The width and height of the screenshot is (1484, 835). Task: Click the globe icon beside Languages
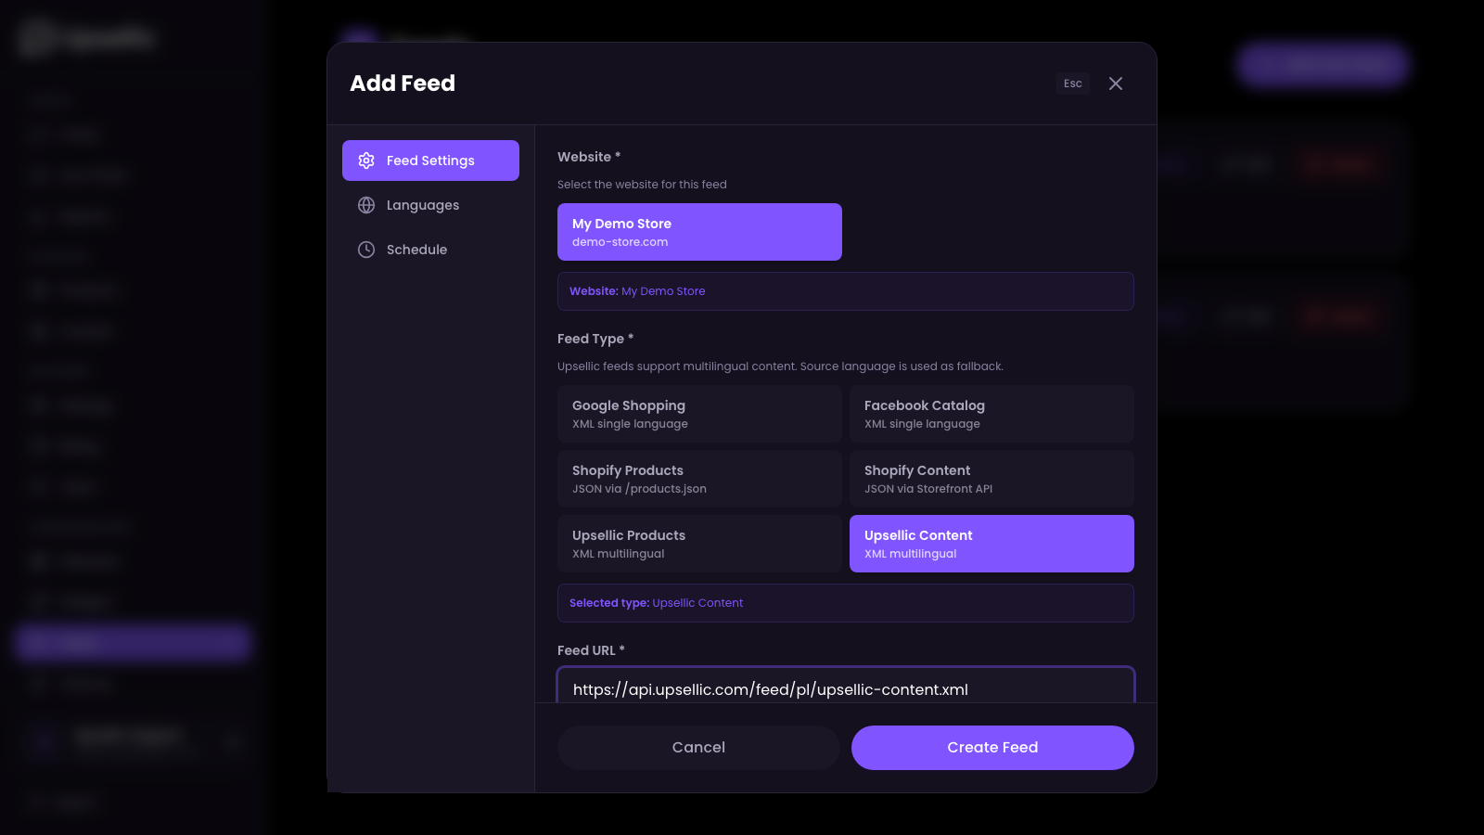coord(366,205)
